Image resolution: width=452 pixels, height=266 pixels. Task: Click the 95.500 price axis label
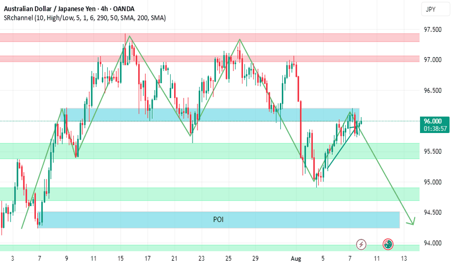[433, 151]
